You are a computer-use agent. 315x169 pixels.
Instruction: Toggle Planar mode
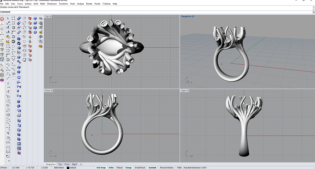coord(120,168)
